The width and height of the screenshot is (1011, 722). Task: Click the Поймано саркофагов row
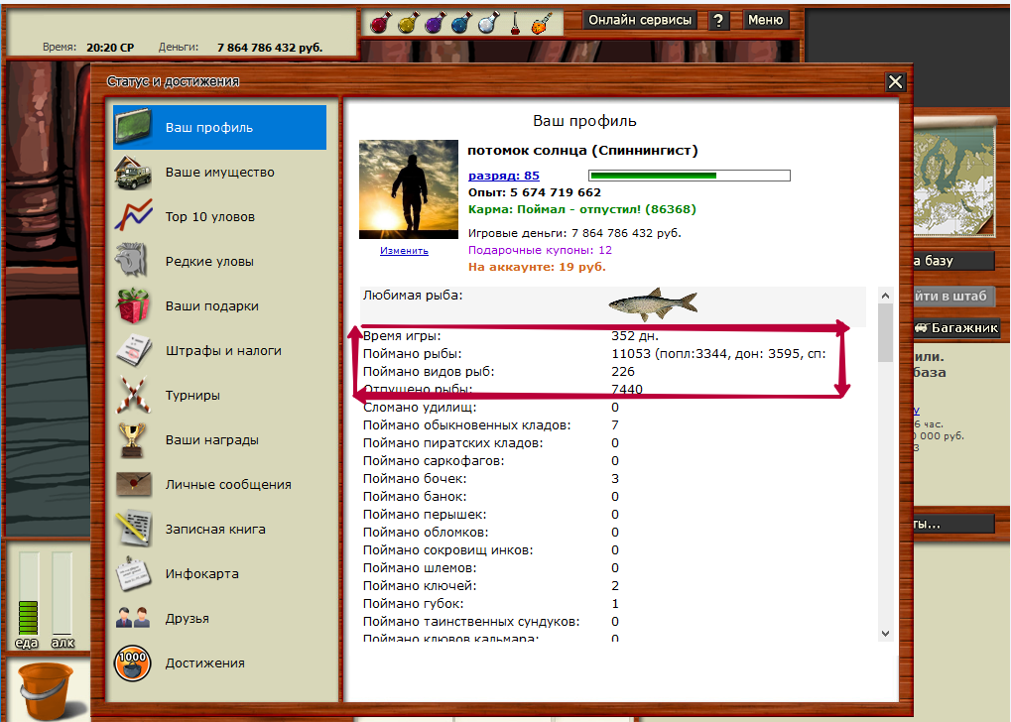click(614, 461)
